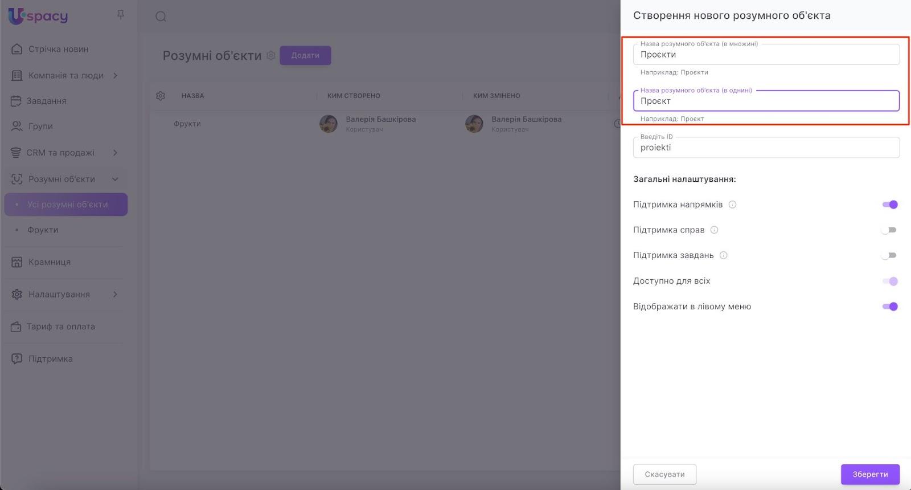Click the Groups people icon
The height and width of the screenshot is (490, 911).
17,126
